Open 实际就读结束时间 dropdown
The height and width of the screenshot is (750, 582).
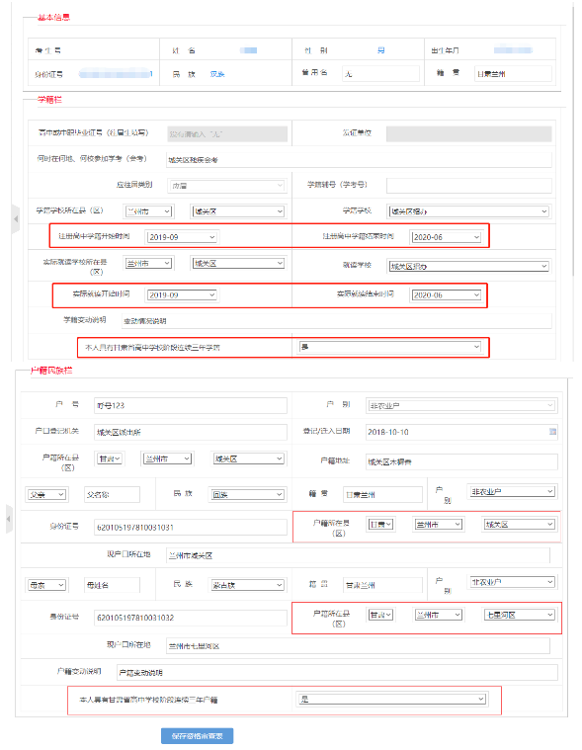(x=446, y=295)
